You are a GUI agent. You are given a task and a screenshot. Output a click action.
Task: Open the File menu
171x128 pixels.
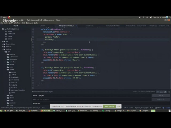[x=2, y=23]
